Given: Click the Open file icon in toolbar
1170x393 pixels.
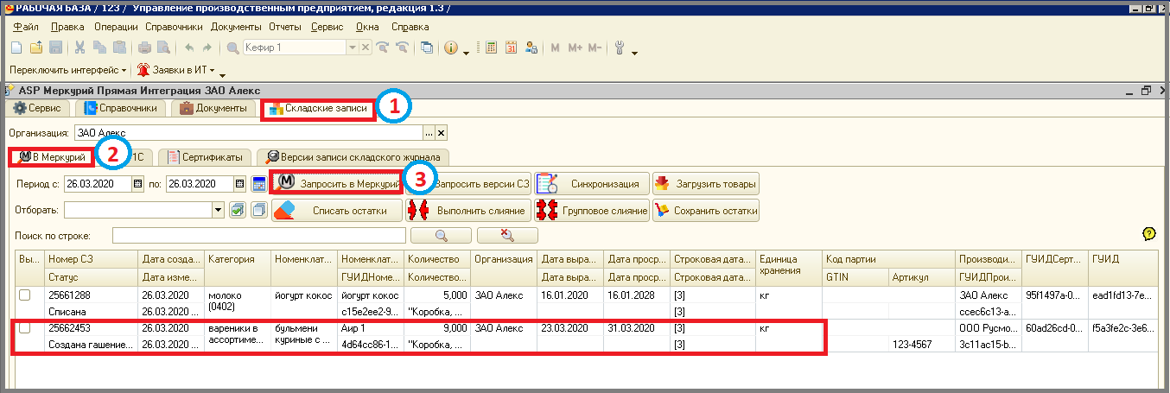Looking at the screenshot, I should [x=36, y=48].
